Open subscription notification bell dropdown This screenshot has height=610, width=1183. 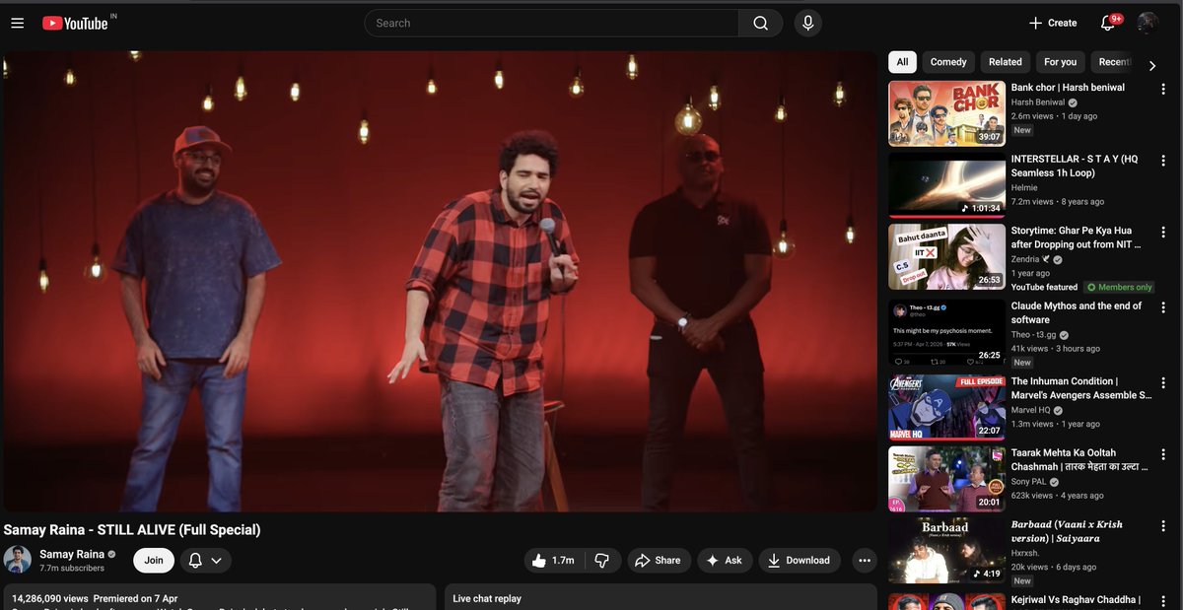pyautogui.click(x=207, y=560)
